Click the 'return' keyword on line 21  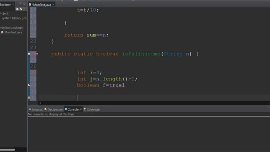[74, 35]
